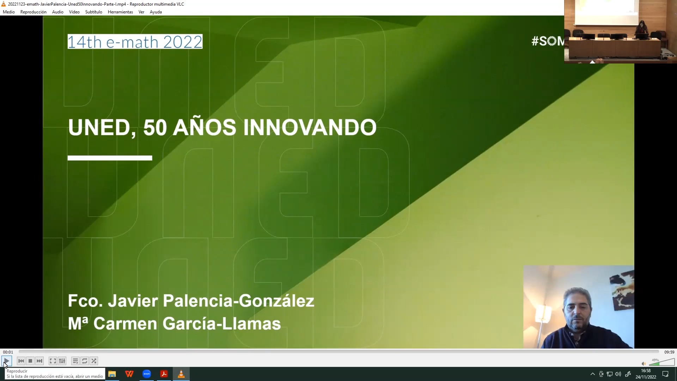Open the Medio menu
Screen dimensions: 677x381
tap(9, 12)
